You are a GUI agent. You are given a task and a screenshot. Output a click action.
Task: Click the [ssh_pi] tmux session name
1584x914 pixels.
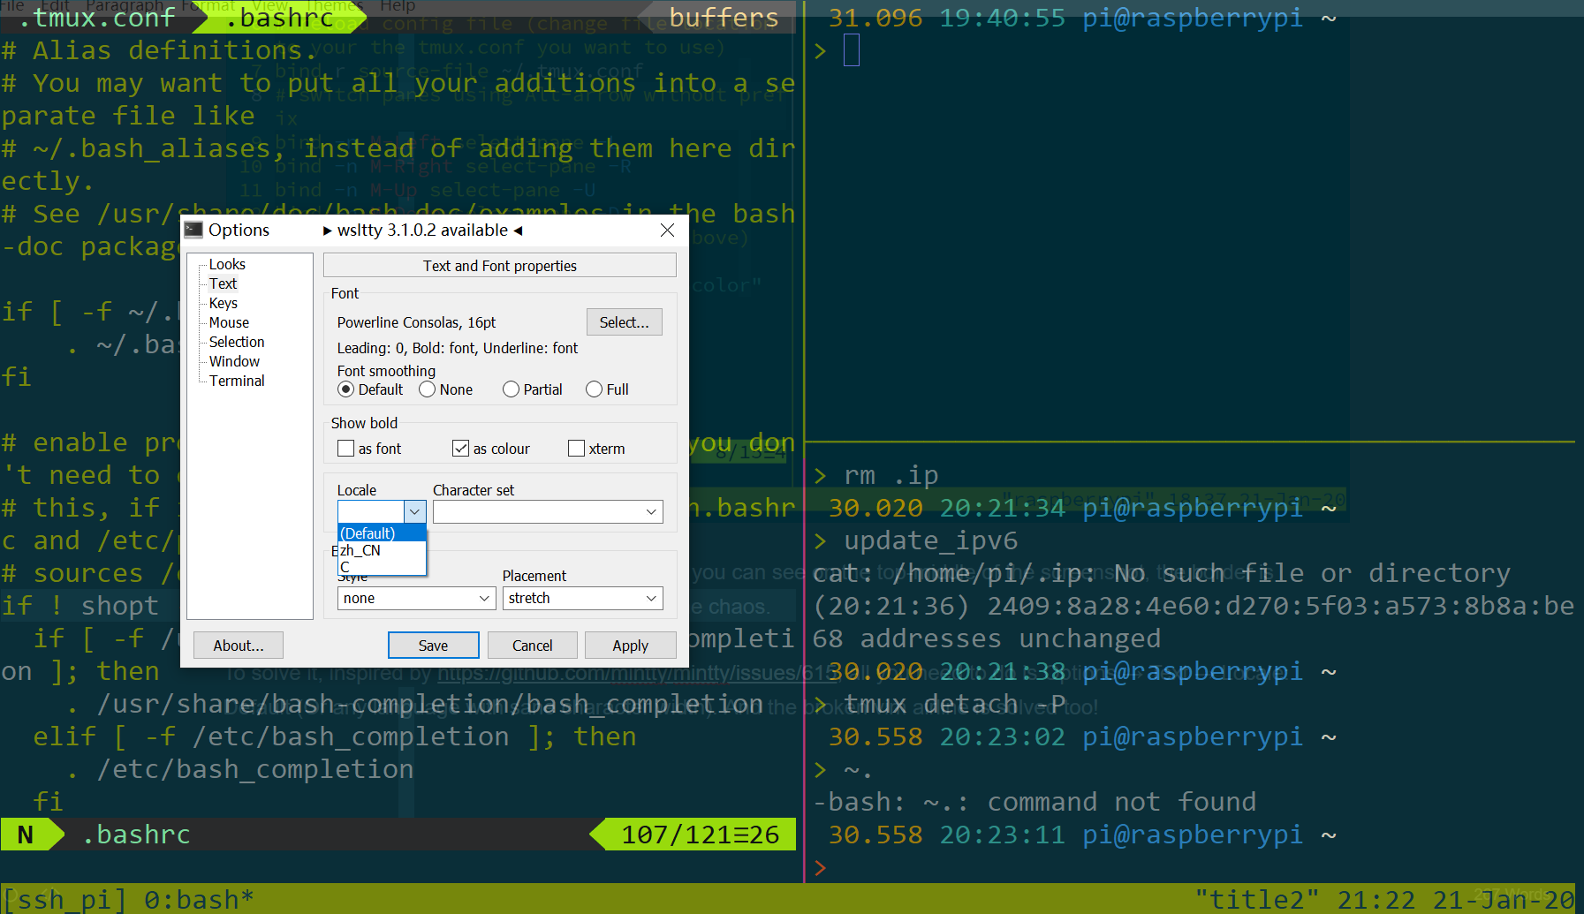point(64,900)
